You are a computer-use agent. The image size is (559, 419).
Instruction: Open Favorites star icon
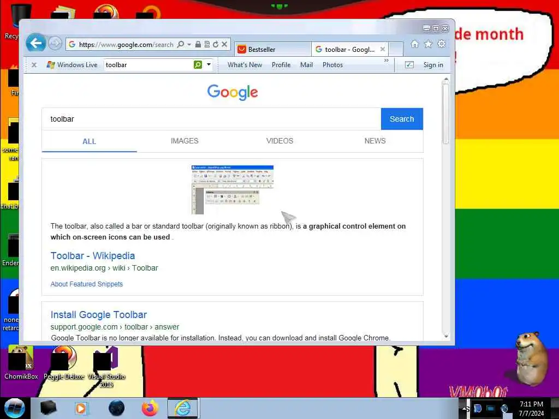[428, 44]
